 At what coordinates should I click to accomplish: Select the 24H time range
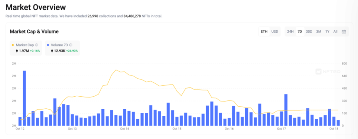point(290,32)
